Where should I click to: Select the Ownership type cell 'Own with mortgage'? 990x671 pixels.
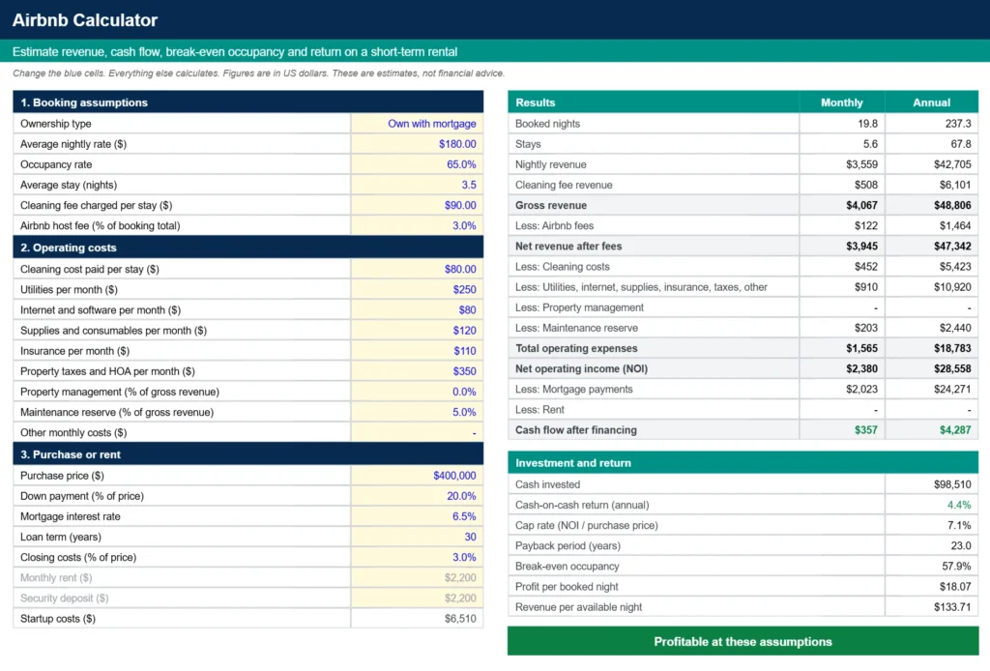pos(418,124)
